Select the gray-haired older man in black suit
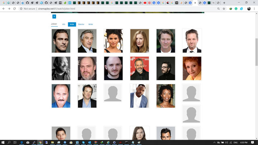 click(x=87, y=41)
